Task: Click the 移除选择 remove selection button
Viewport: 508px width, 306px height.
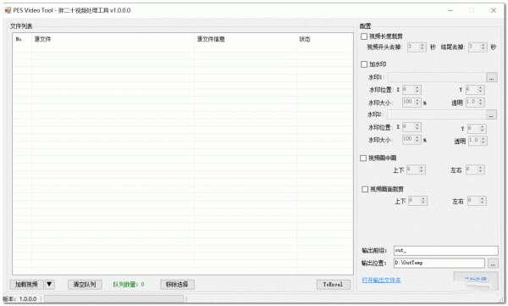Action: (177, 285)
